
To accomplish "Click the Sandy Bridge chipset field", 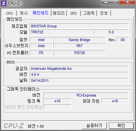I will (80, 40).
